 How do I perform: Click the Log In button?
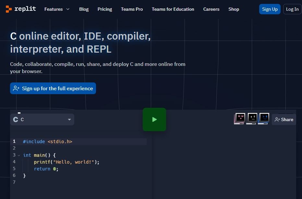[x=292, y=9]
